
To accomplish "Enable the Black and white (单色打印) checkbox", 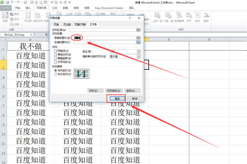I will [x=56, y=54].
